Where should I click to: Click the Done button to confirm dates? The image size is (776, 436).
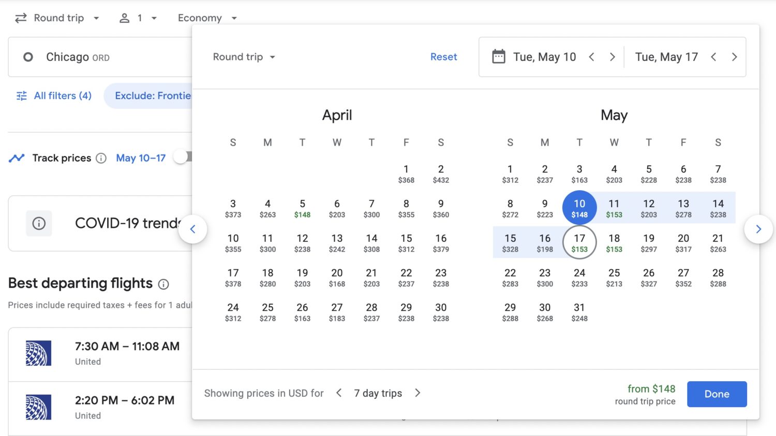coord(717,394)
